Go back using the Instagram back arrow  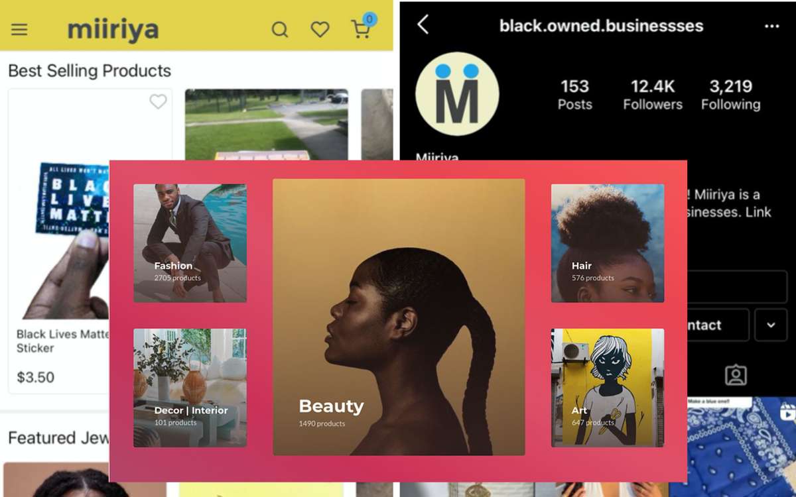[x=423, y=25]
